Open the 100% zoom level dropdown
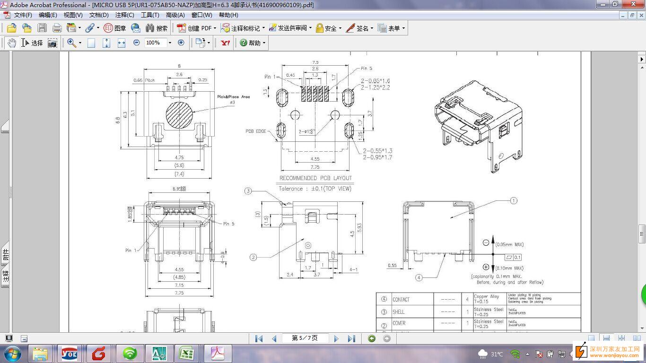This screenshot has height=363, width=646. click(170, 43)
